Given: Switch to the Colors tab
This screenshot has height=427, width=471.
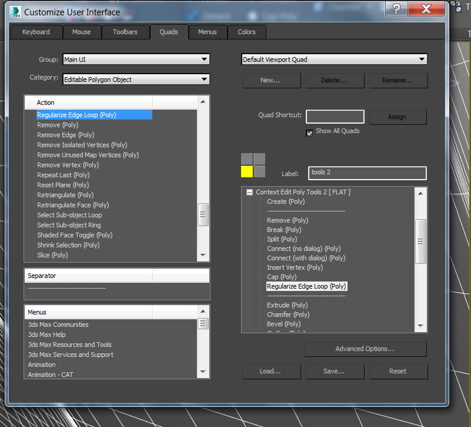Looking at the screenshot, I should pyautogui.click(x=246, y=32).
